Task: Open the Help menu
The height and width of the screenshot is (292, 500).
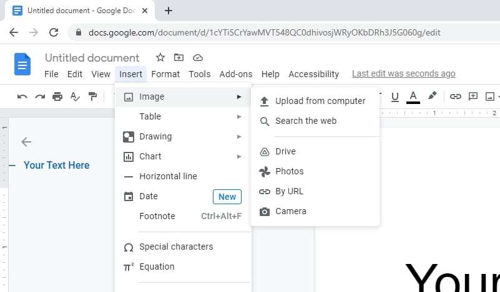Action: click(270, 74)
